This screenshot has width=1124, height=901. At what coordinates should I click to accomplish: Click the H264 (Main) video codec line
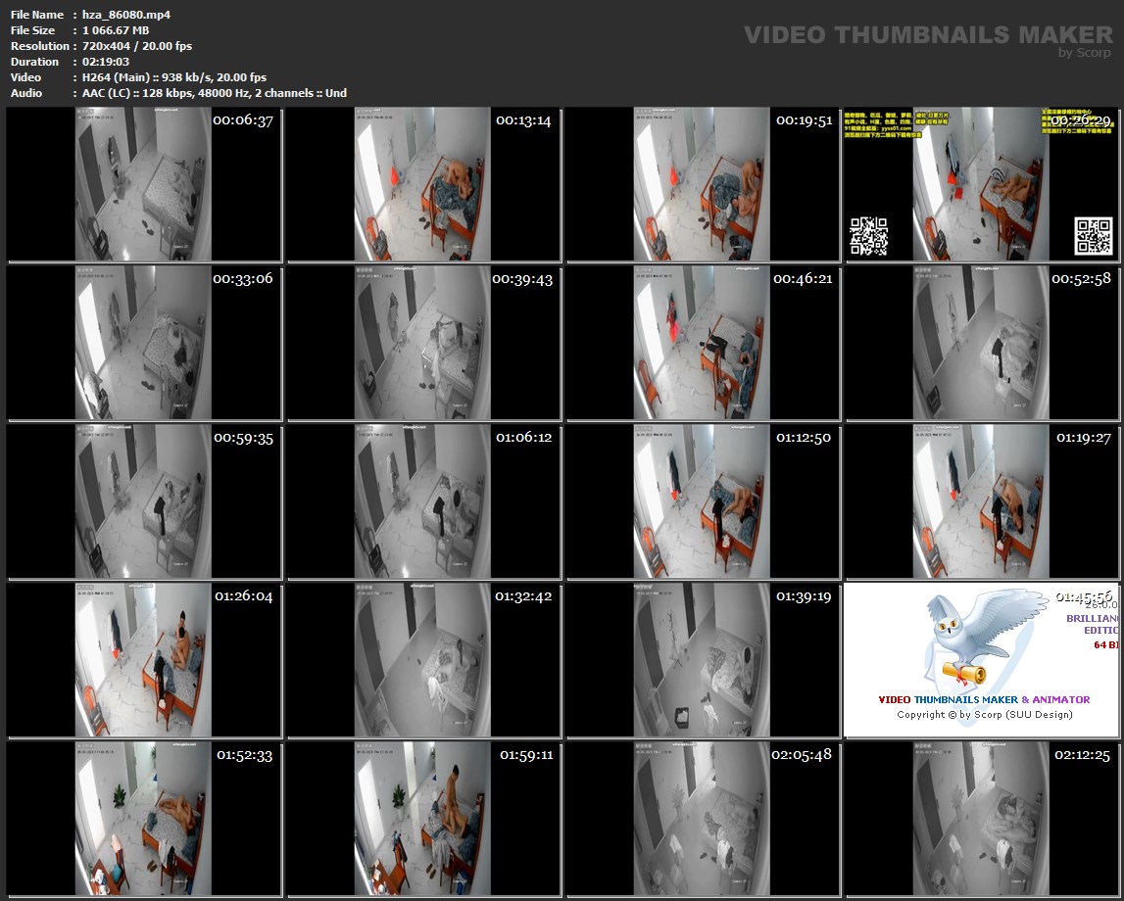pyautogui.click(x=174, y=77)
